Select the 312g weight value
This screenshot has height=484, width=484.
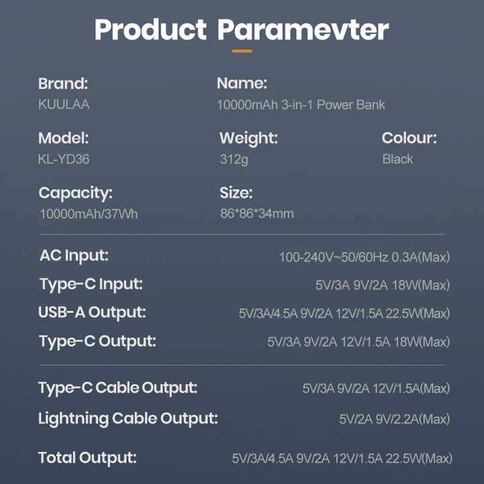(x=234, y=159)
